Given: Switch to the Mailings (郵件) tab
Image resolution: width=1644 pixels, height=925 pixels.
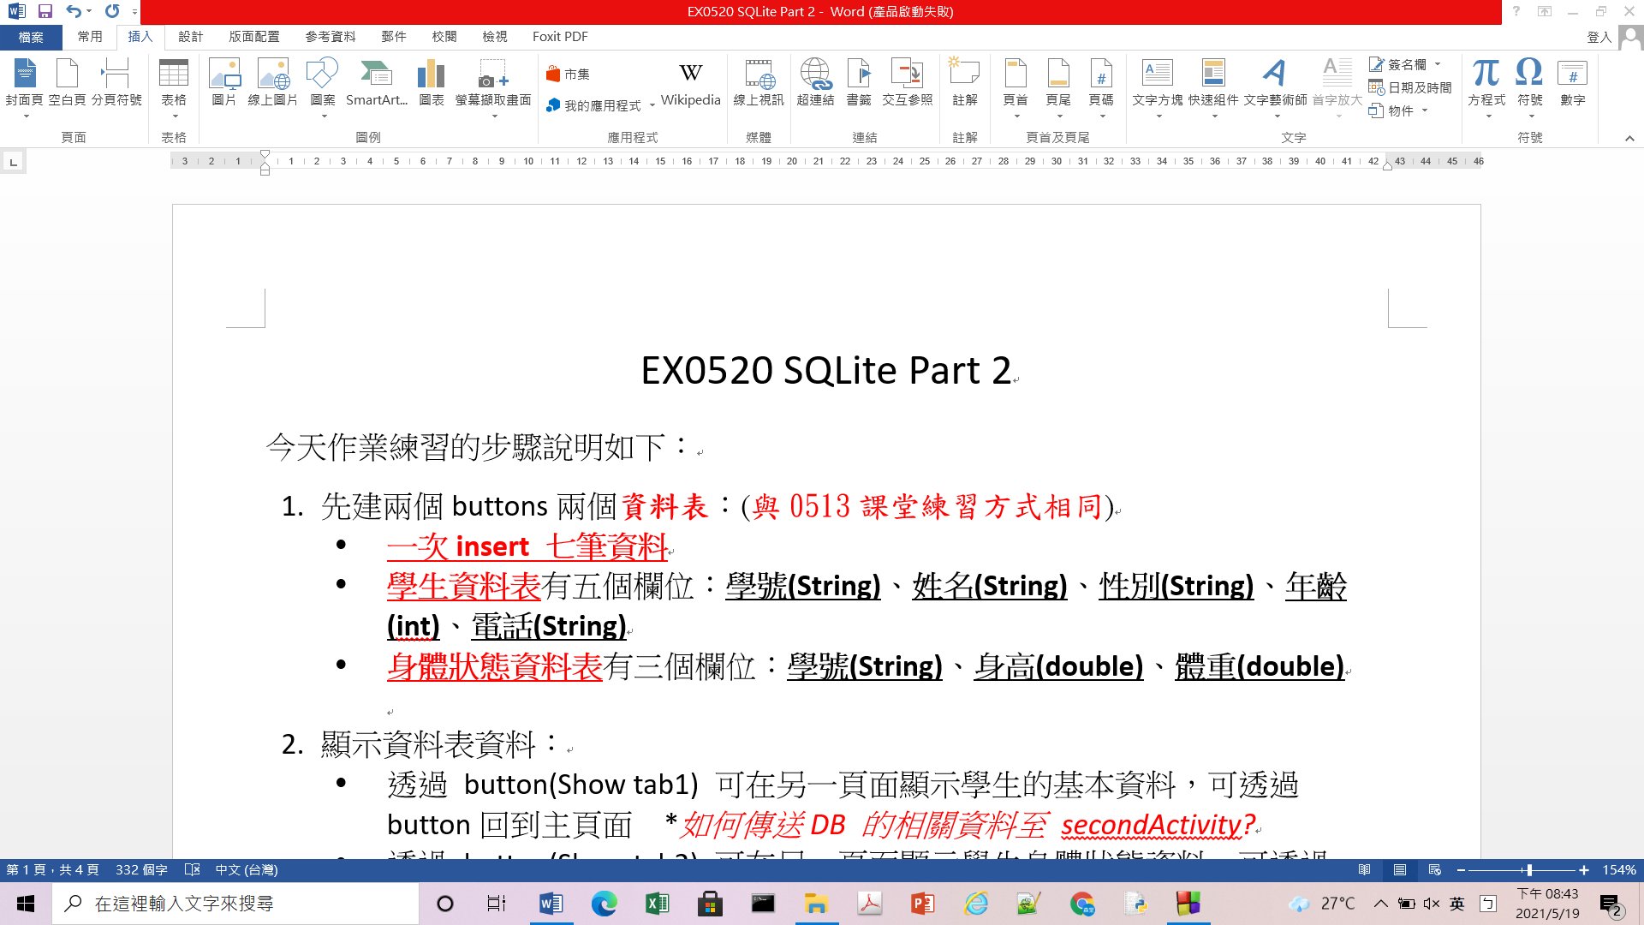Looking at the screenshot, I should [x=394, y=37].
